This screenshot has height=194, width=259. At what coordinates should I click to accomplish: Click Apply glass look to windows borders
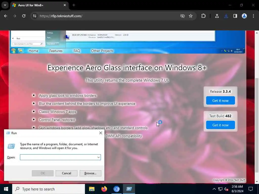pos(68,95)
